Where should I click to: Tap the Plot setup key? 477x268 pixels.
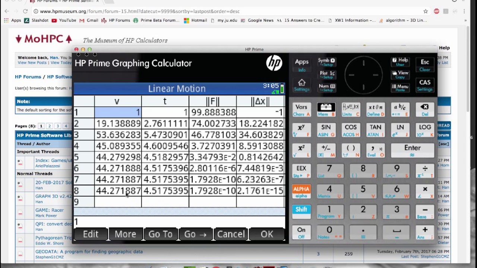click(326, 76)
